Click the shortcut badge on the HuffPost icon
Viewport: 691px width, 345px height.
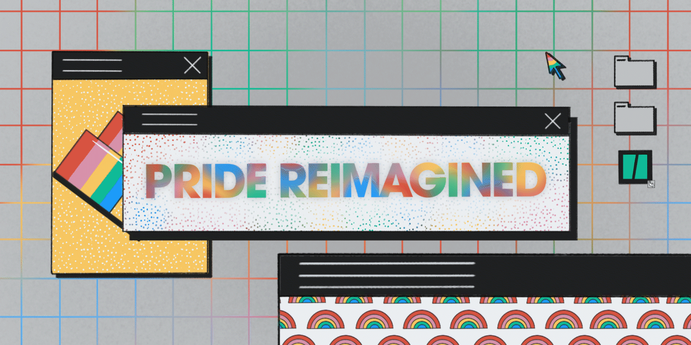[651, 183]
